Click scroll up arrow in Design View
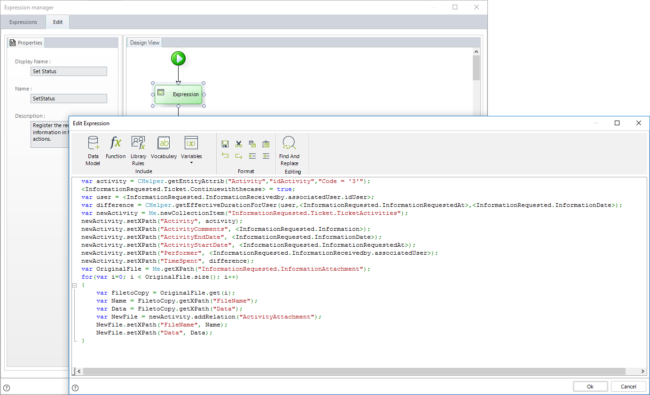Viewport: 650px width, 395px height. coord(477,52)
